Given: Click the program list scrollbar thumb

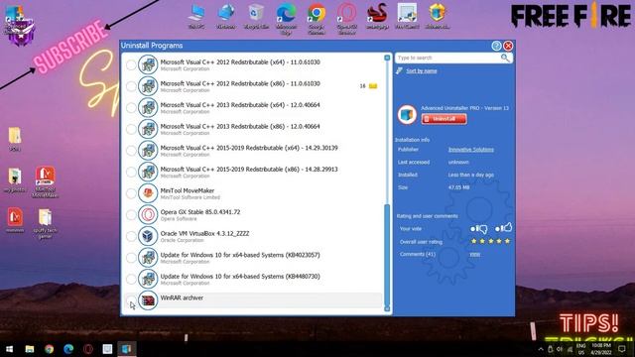Looking at the screenshot, I should 387,255.
